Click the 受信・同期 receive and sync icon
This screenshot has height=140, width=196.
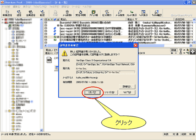[80, 13]
